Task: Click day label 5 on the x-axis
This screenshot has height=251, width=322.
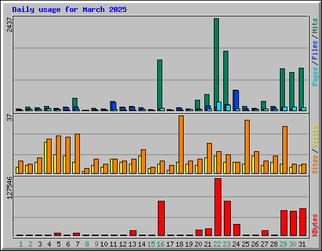Action: click(58, 244)
